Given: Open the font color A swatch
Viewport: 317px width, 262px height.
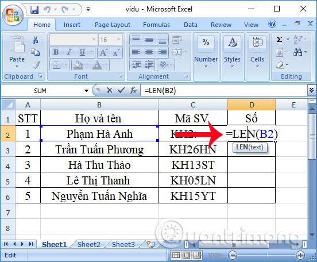Looking at the screenshot, I should pyautogui.click(x=97, y=65).
